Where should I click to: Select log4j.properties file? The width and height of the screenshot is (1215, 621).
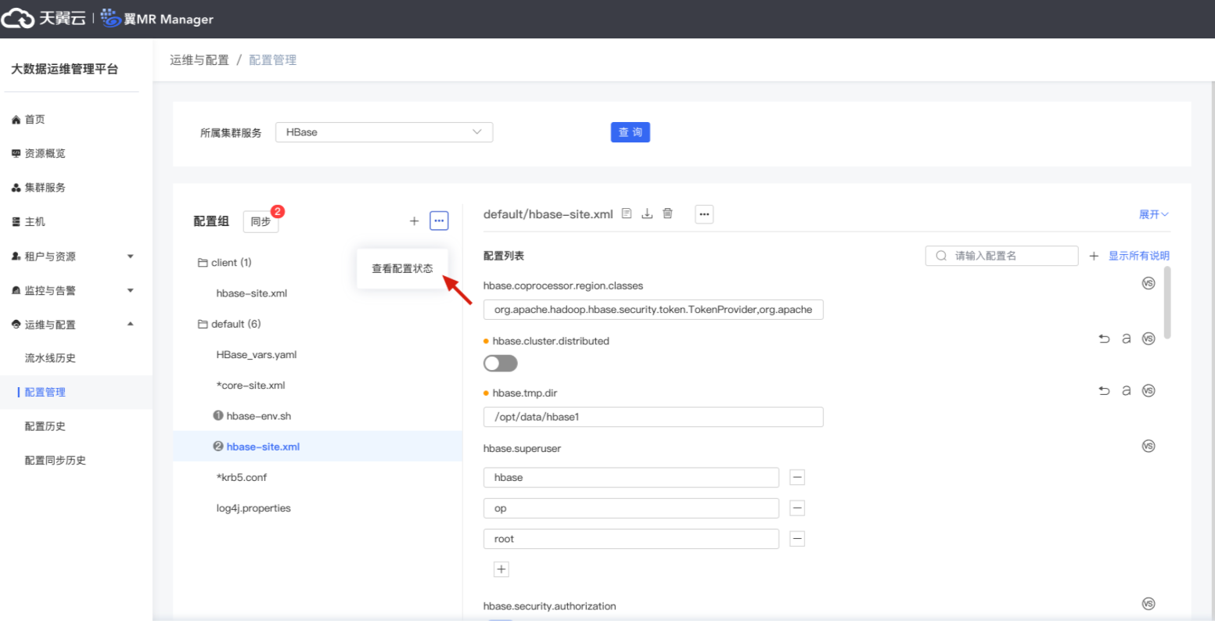click(253, 508)
